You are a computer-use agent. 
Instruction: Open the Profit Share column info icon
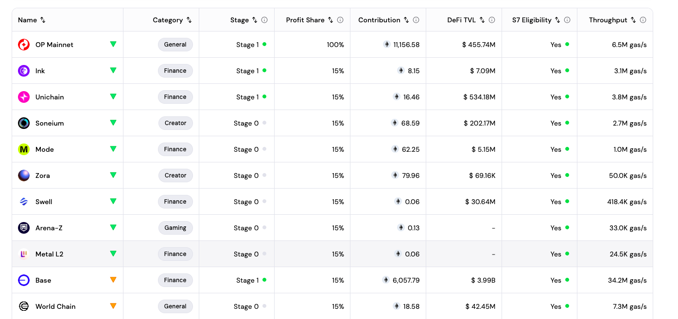click(340, 20)
